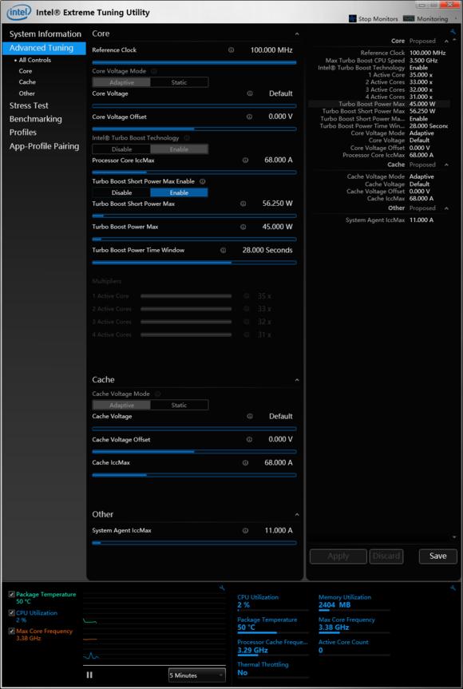Click info icon beside Turbo Boost Power Time Window
Image resolution: width=463 pixels, height=689 pixels.
click(224, 251)
